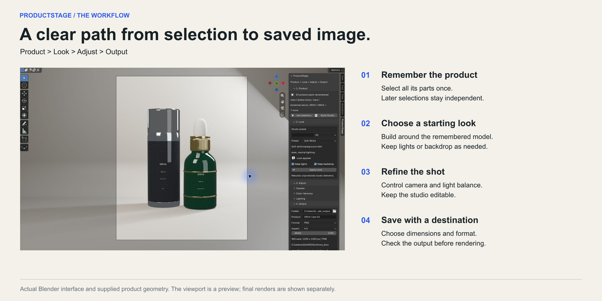Activate the Rotate tool
The image size is (602, 301).
click(24, 100)
